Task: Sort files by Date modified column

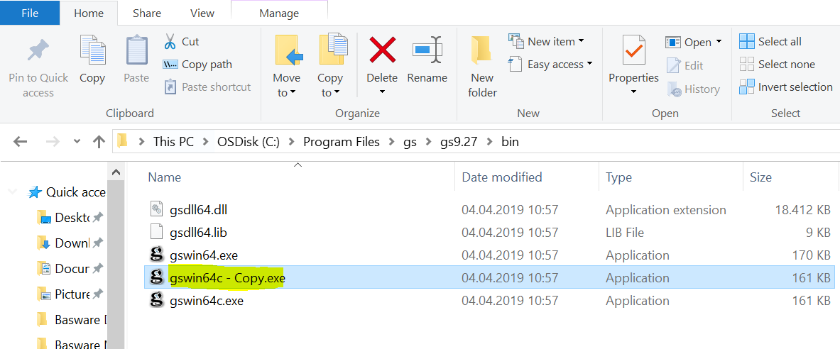Action: point(502,177)
